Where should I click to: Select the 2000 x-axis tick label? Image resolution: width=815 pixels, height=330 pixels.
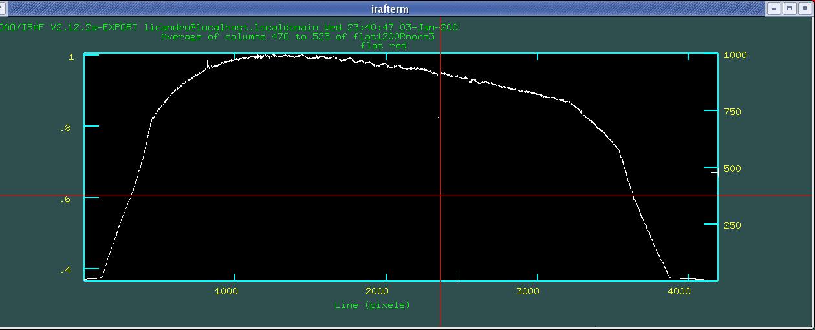click(x=377, y=291)
